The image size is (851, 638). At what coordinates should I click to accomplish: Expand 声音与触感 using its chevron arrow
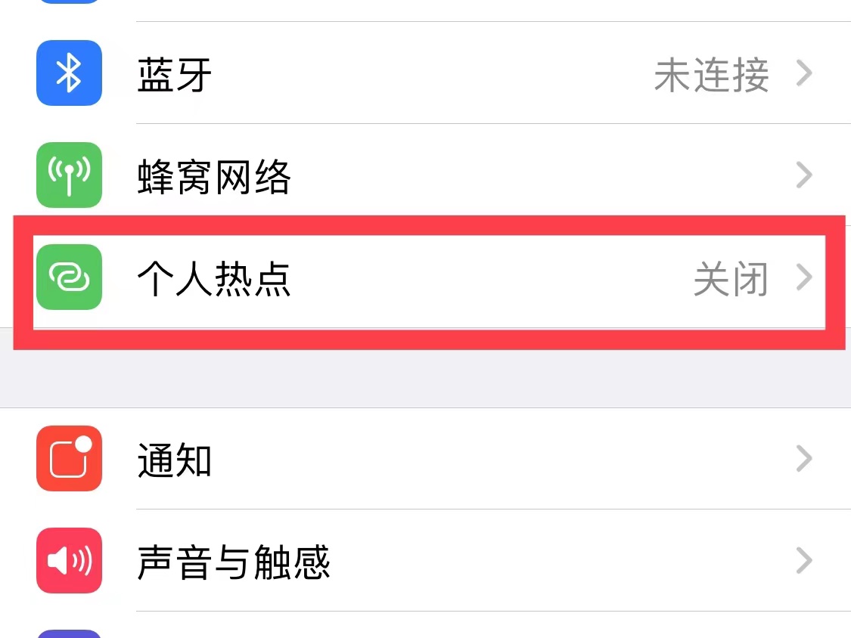pos(804,560)
